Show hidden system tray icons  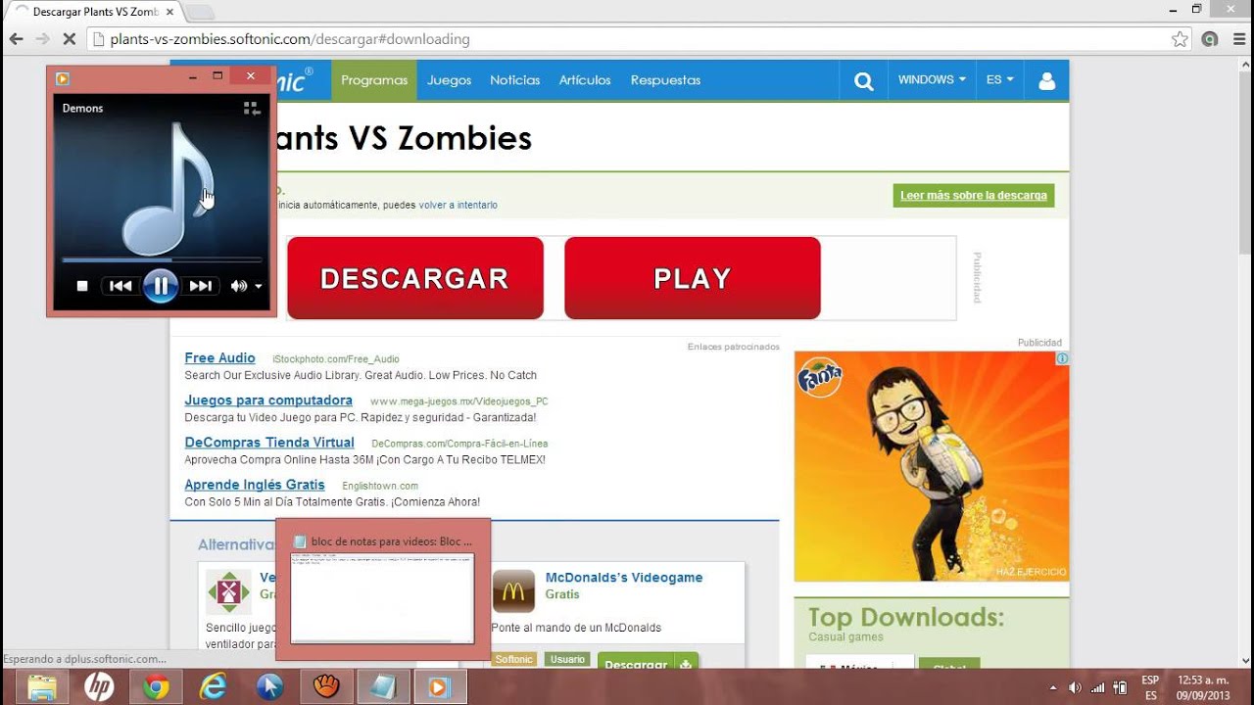coord(1053,687)
